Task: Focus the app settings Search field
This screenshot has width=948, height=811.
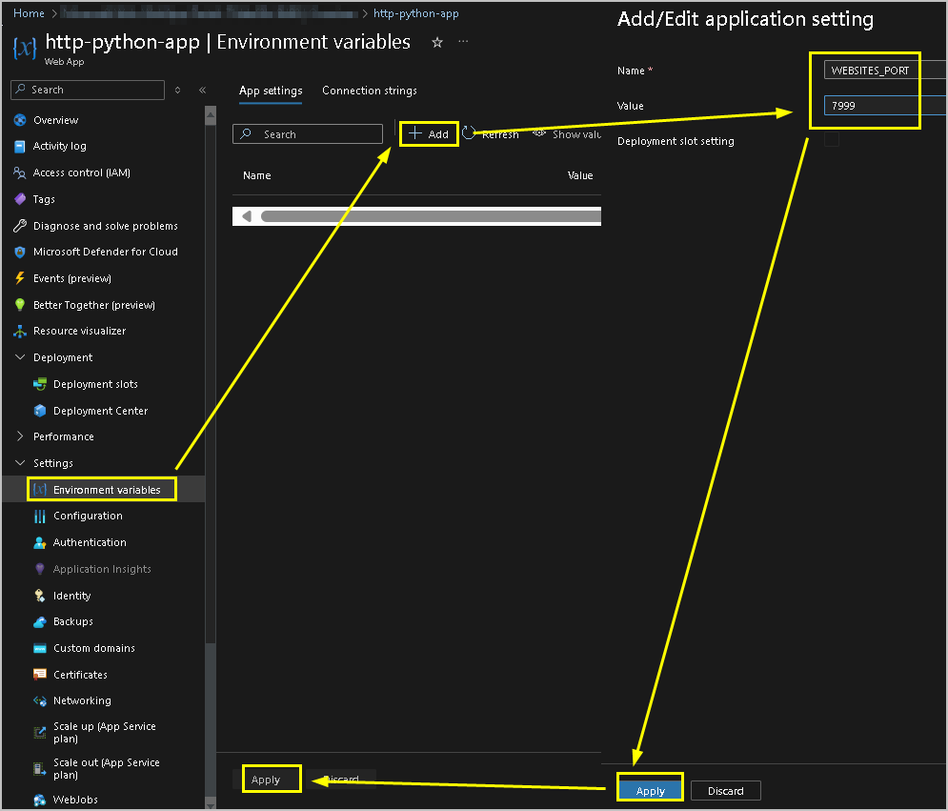Action: pyautogui.click(x=308, y=134)
